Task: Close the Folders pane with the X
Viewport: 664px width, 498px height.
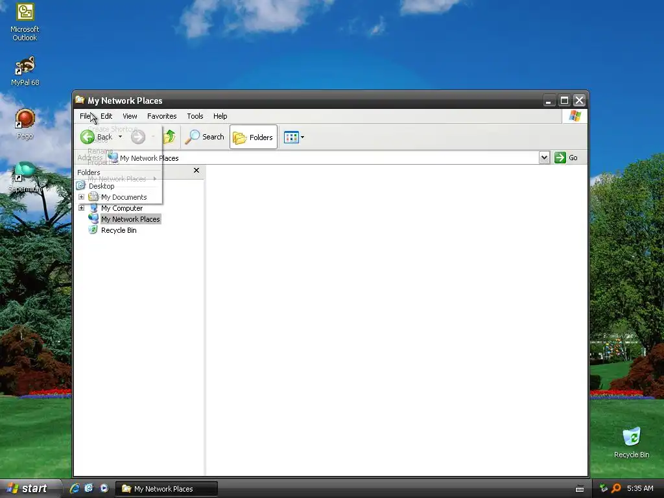Action: [x=196, y=171]
